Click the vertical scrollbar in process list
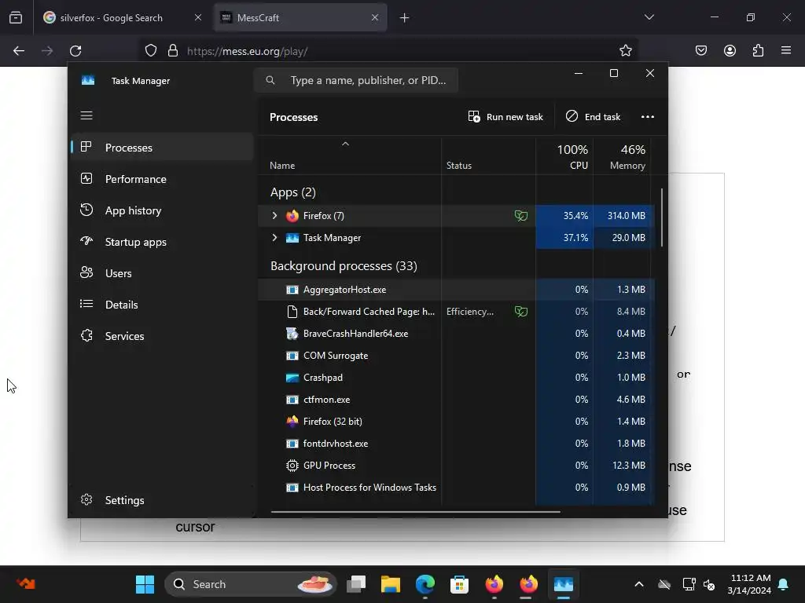The width and height of the screenshot is (805, 603). 662,217
